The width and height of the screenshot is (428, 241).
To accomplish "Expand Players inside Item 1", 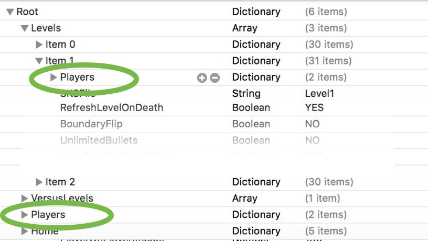I will click(53, 78).
